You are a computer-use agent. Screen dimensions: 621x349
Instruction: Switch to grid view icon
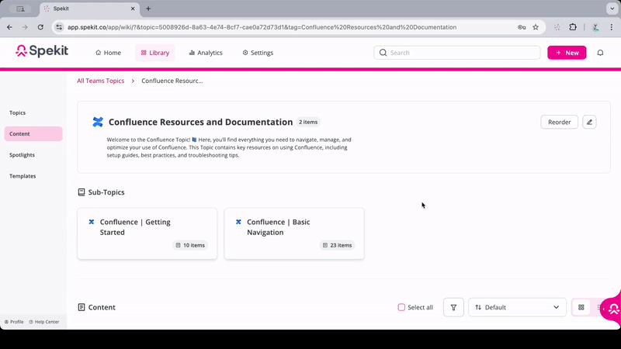(581, 307)
